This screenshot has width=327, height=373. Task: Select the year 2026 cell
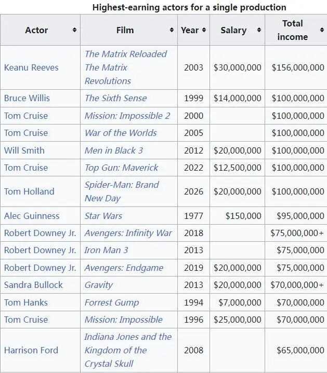pos(193,191)
